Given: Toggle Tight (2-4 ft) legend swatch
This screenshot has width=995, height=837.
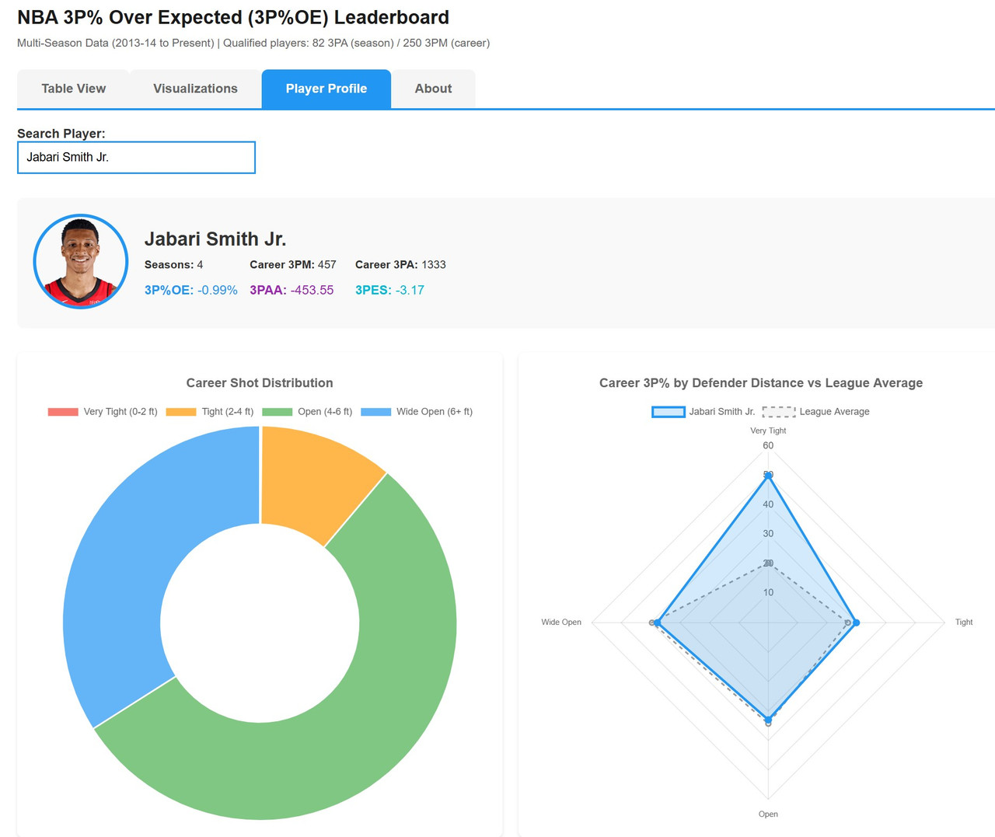Looking at the screenshot, I should click(181, 412).
